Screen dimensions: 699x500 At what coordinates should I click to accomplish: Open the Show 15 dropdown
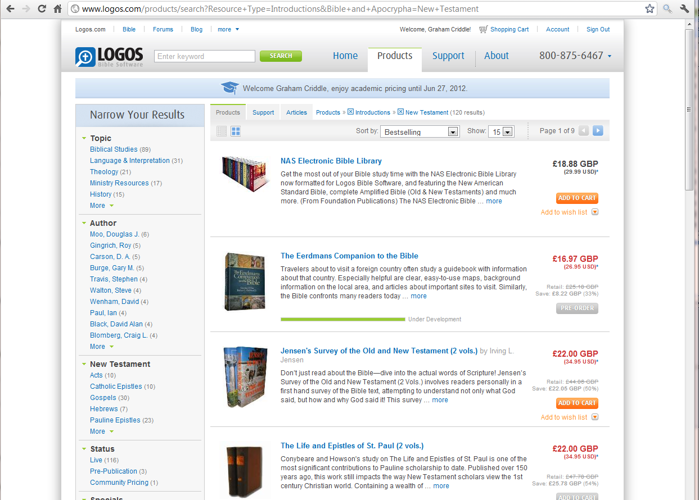click(501, 131)
